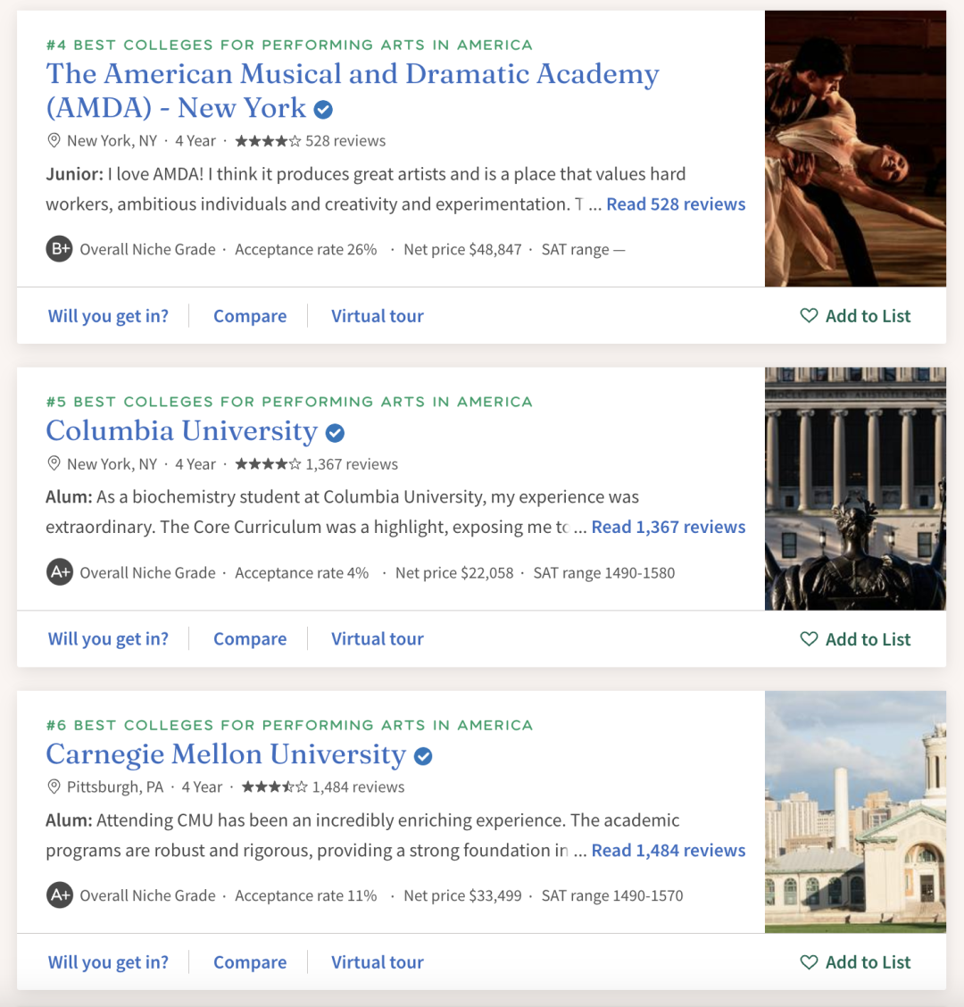Open the Columbia University building photo
This screenshot has width=964, height=1007.
855,488
